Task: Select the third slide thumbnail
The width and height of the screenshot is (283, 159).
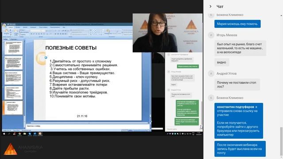Action: coord(14,78)
